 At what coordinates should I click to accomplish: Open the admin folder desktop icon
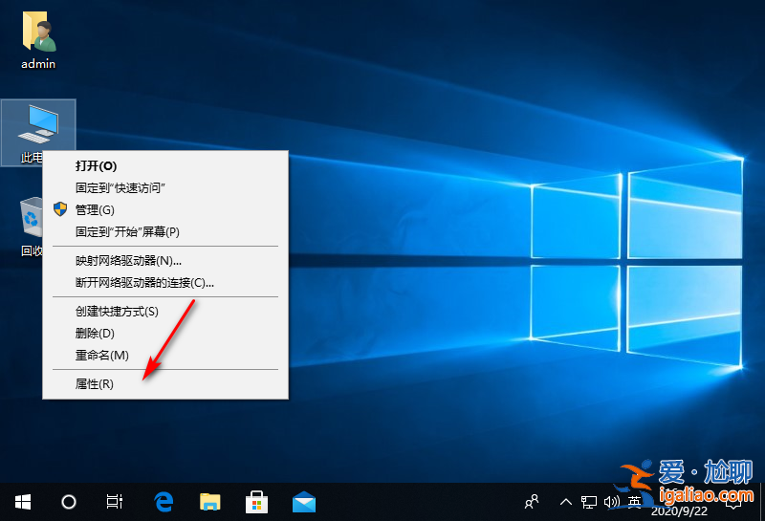coord(38,41)
